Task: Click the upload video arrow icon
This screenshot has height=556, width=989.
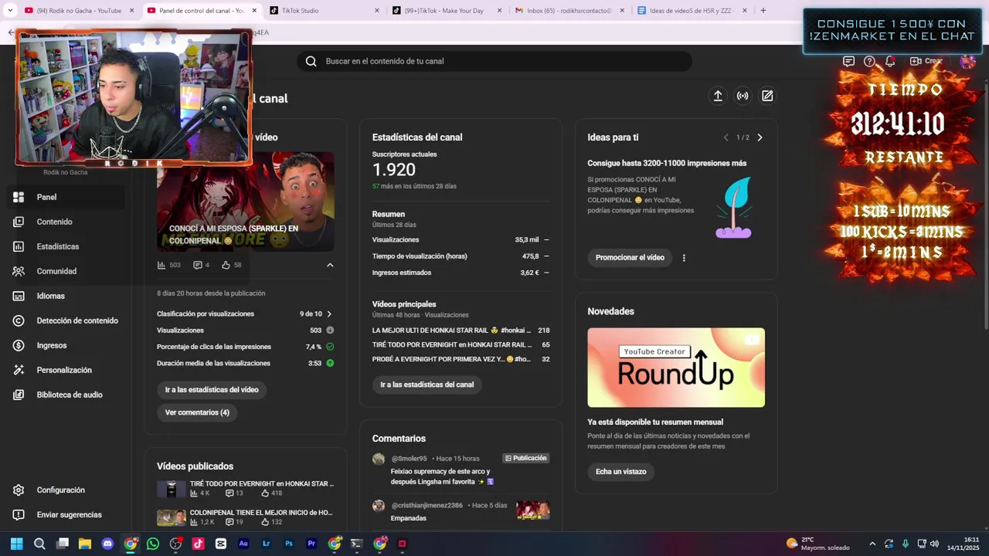Action: pyautogui.click(x=718, y=96)
